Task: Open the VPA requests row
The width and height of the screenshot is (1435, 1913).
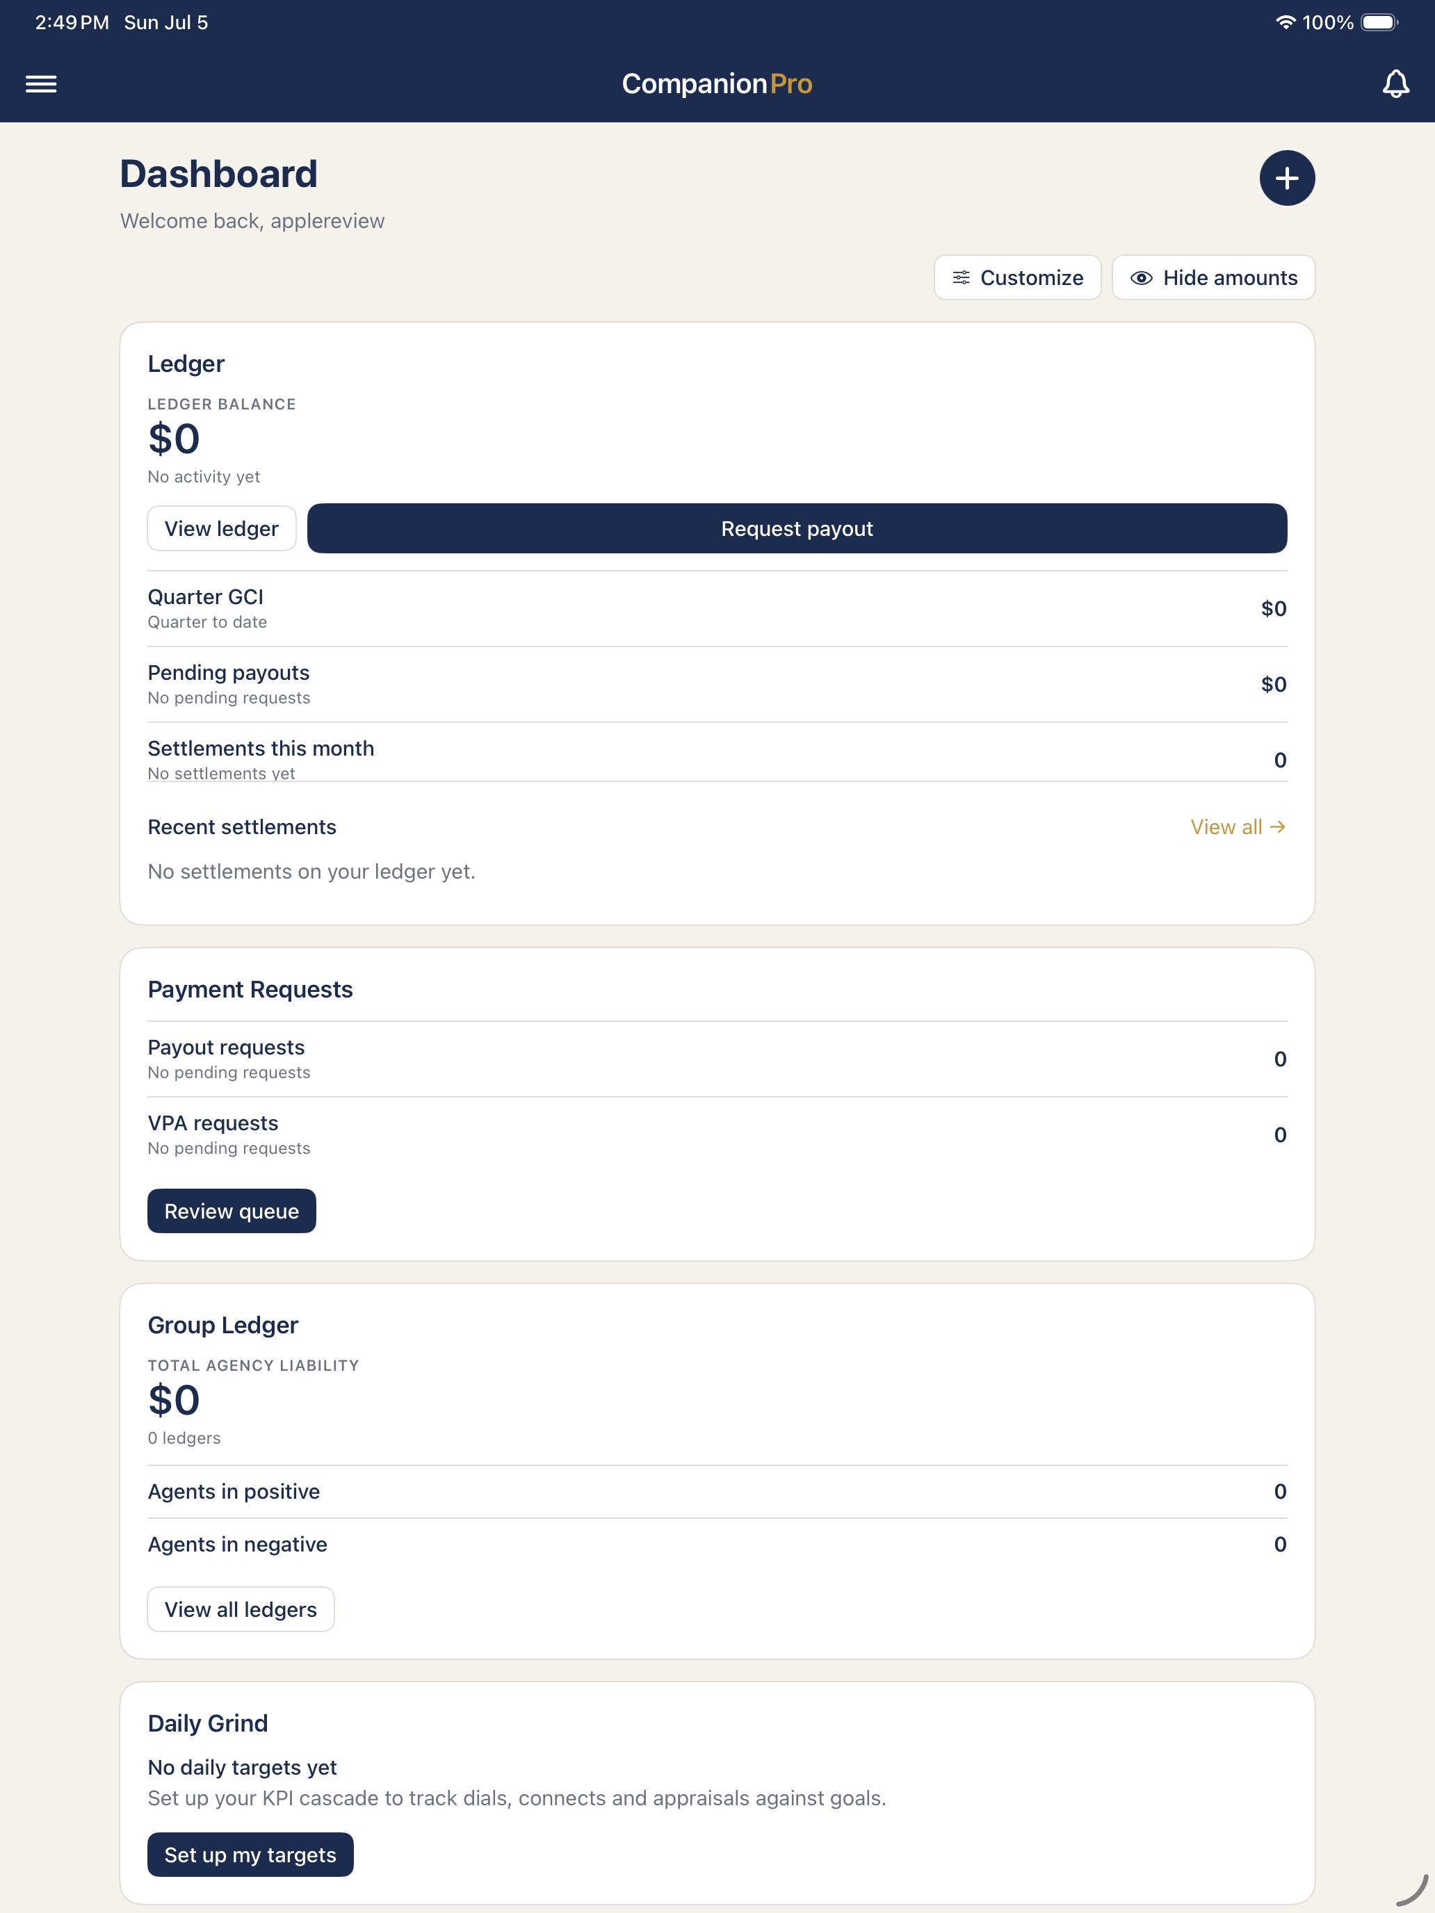Action: click(x=717, y=1134)
